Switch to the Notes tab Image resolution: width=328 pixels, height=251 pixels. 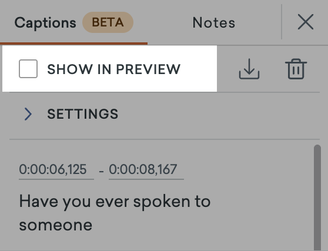tap(214, 22)
